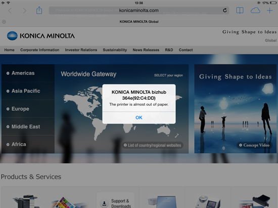The height and width of the screenshot is (208, 278).
Task: Tap the Wi-Fi status icon
Action: coord(8,3)
